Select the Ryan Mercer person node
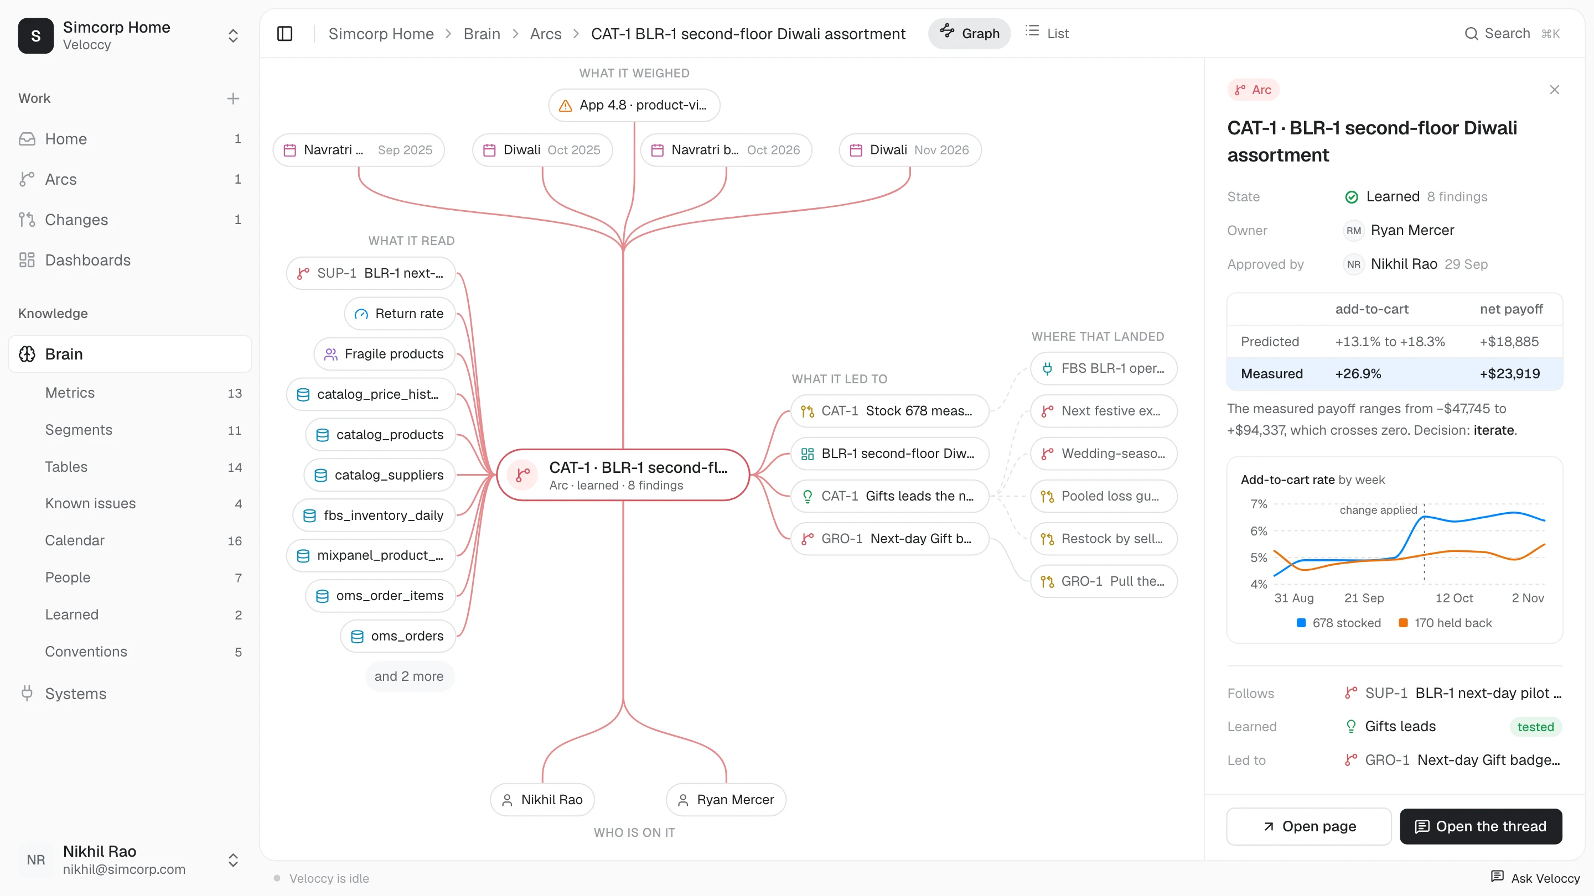1594x896 pixels. coord(726,800)
